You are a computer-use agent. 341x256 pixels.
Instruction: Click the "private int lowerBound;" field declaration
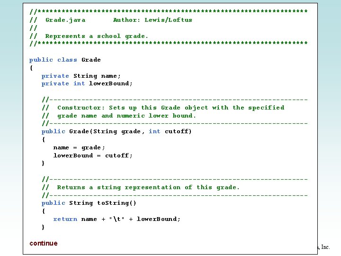tap(87, 83)
